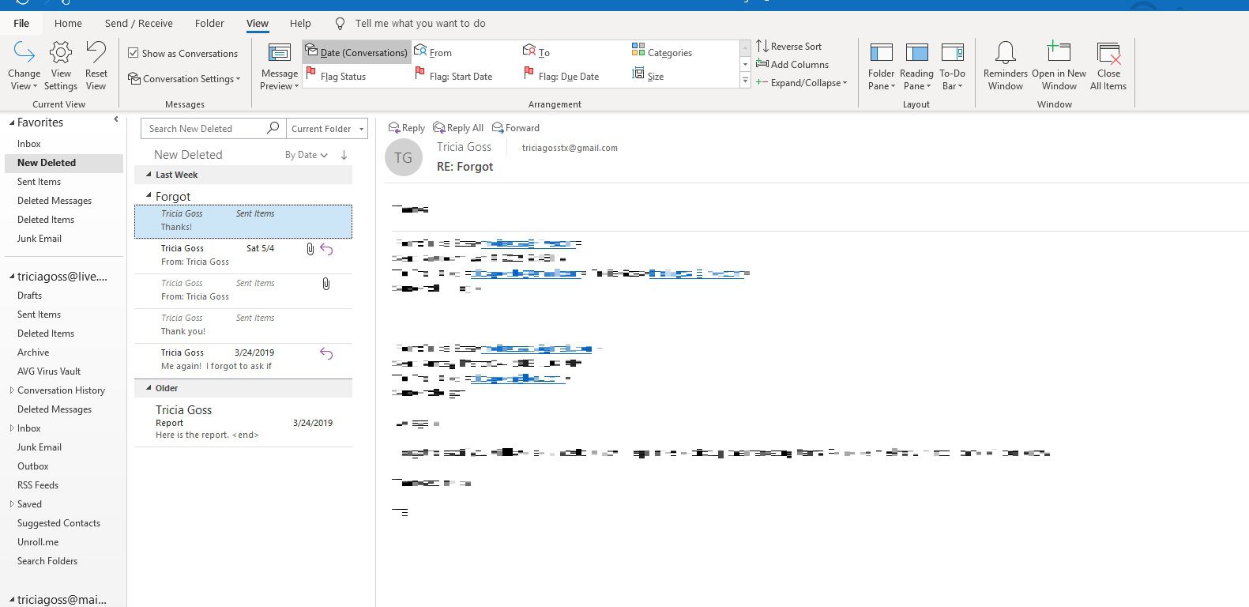This screenshot has width=1249, height=607.
Task: Open the Reminders Window
Action: point(1005,66)
